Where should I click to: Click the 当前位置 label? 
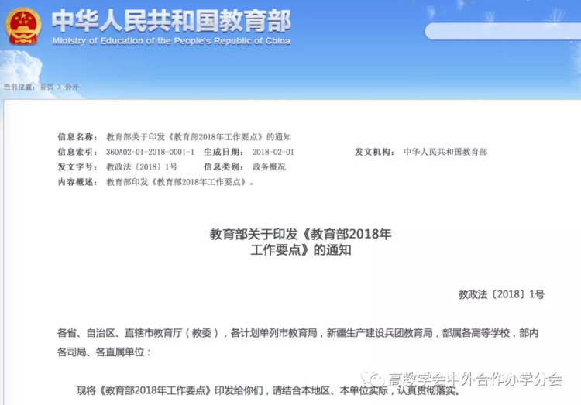point(19,87)
